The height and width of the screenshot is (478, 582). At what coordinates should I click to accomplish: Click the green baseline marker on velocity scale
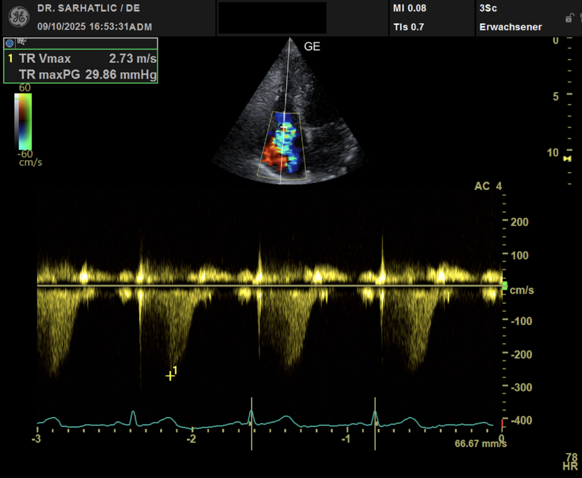tap(504, 286)
